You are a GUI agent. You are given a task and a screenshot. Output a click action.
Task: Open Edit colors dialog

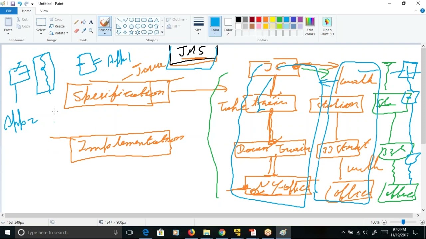point(310,27)
